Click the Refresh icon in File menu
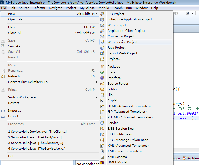Viewport: 199px width, 165px height. (x=3, y=76)
